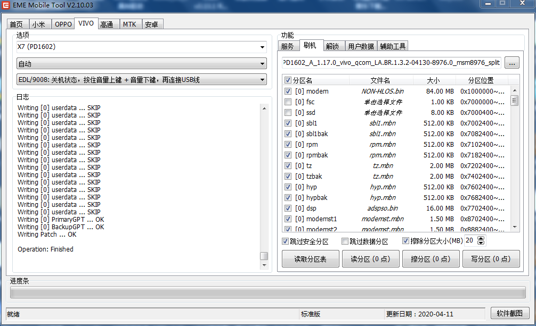Uncheck the rpmbak partition checkbox
Screen dimensions: 536x326
click(288, 155)
